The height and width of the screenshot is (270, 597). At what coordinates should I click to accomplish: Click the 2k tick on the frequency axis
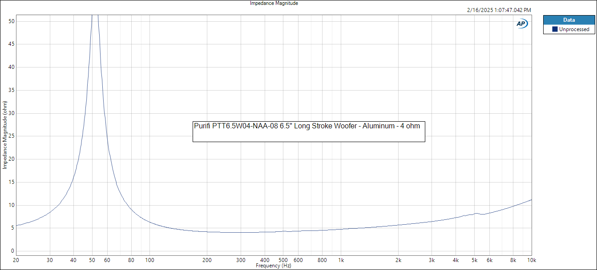[399, 260]
